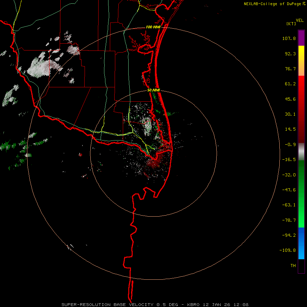This screenshot has height=307, width=307.
Task: Select the -16.5 legend value
Action: tap(289, 160)
